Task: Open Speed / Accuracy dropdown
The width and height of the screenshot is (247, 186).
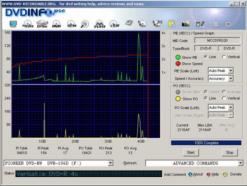Action: [221, 78]
